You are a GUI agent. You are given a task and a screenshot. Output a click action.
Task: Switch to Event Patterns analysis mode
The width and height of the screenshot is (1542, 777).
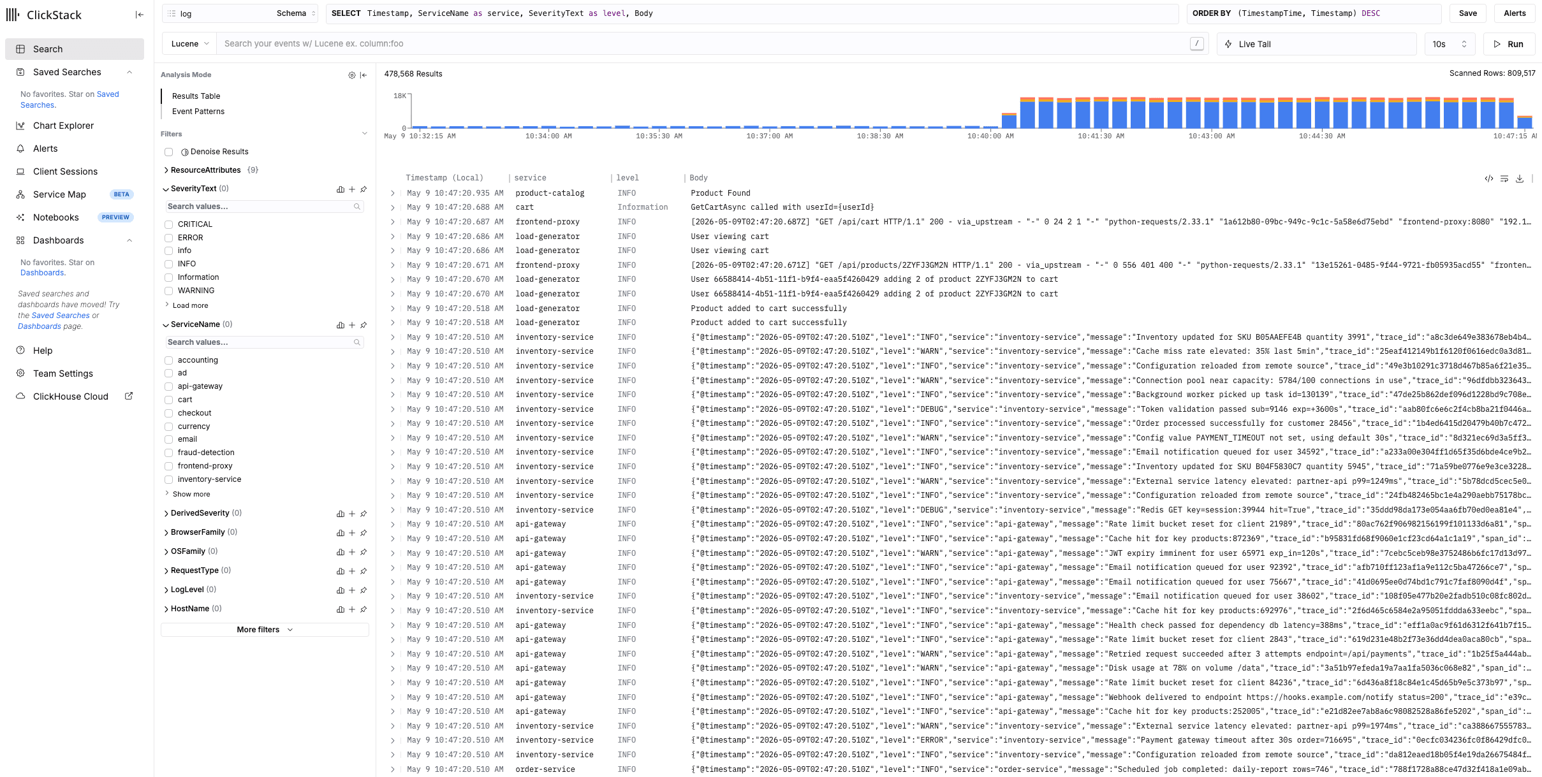click(x=198, y=112)
